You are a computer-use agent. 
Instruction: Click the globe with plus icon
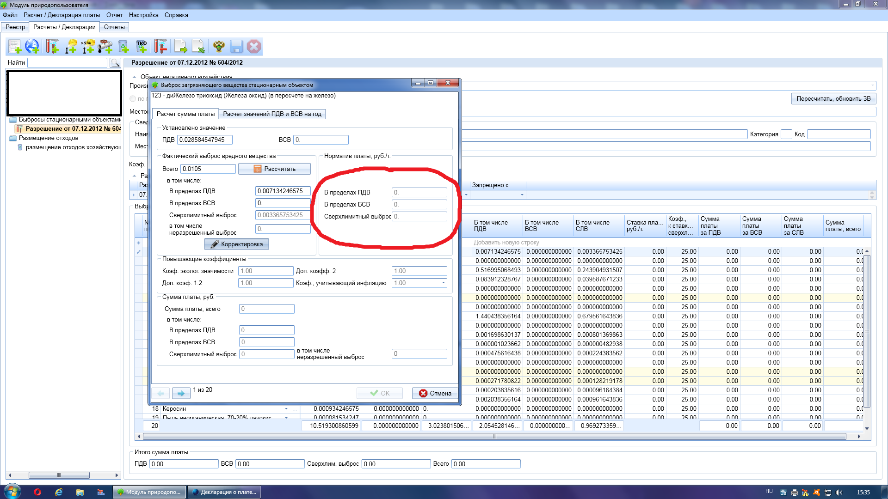tap(32, 46)
